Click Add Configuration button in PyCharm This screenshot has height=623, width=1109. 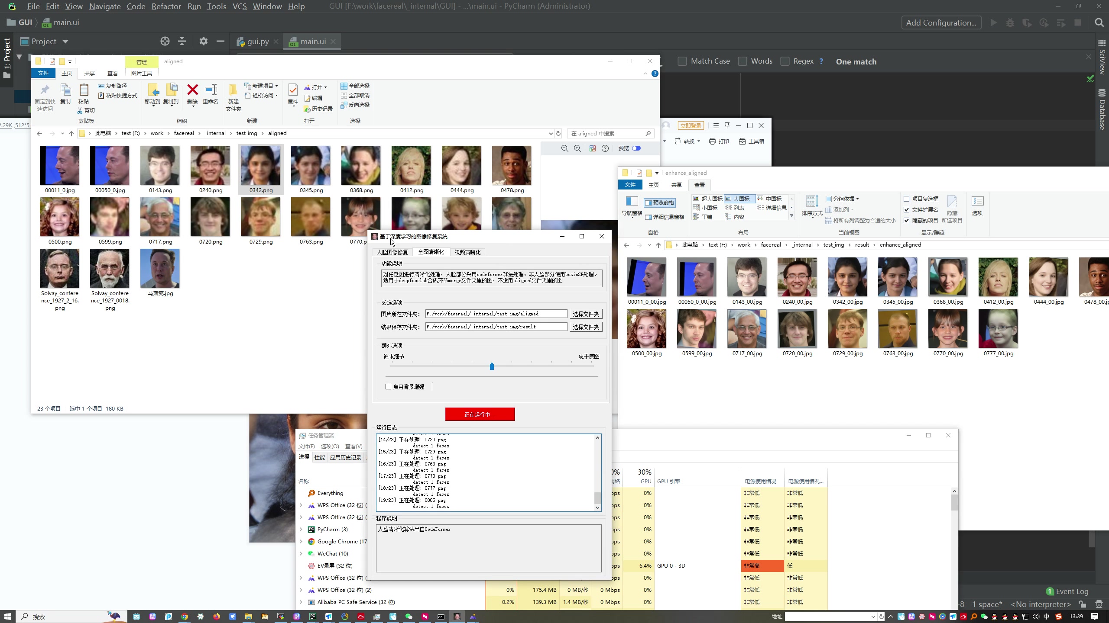941,22
